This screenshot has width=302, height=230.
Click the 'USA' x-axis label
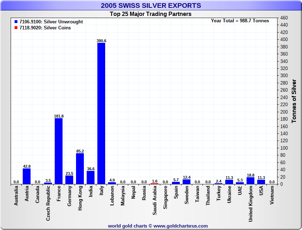pos(261,190)
